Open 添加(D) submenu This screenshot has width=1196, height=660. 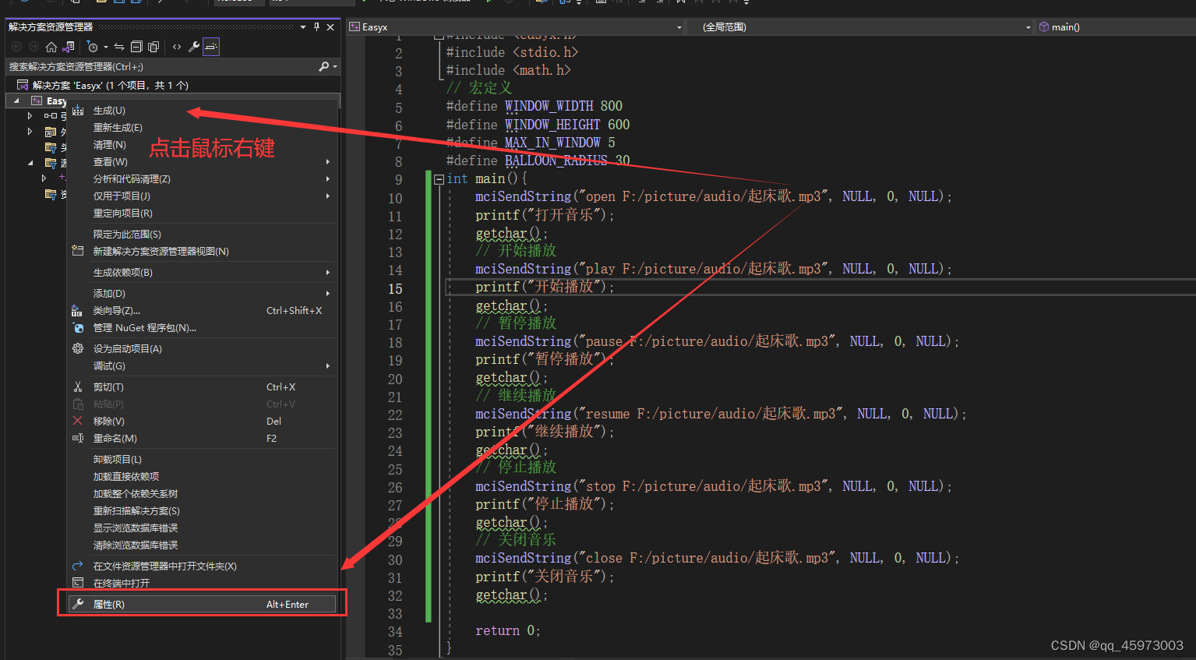203,294
